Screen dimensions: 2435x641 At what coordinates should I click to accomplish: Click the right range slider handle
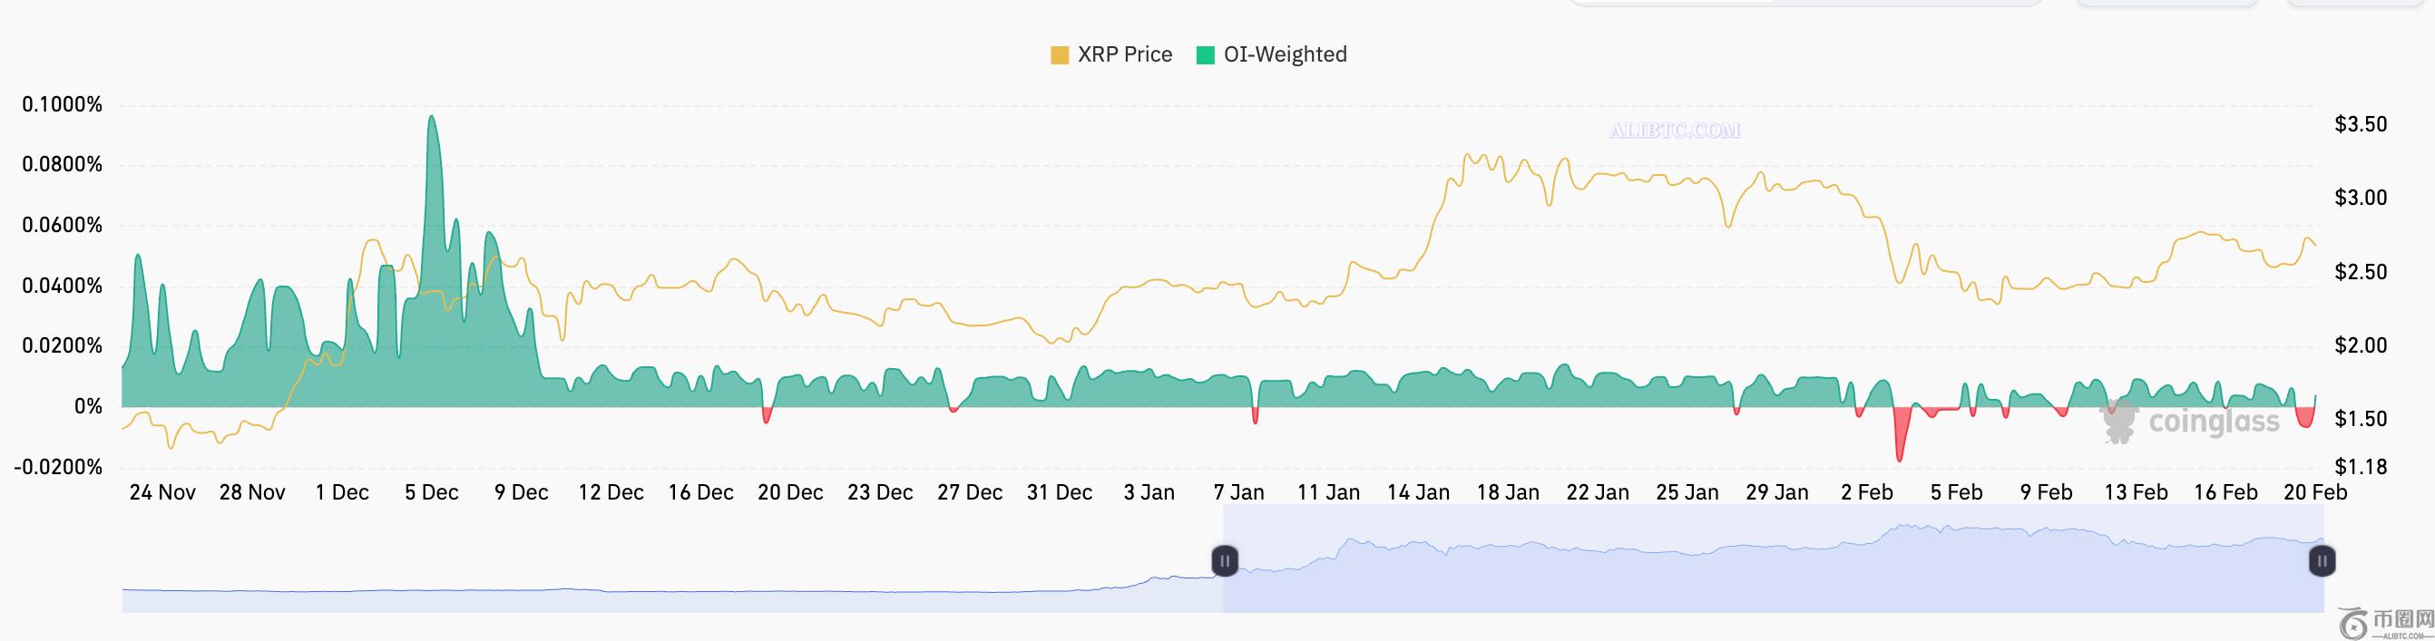[x=2322, y=560]
